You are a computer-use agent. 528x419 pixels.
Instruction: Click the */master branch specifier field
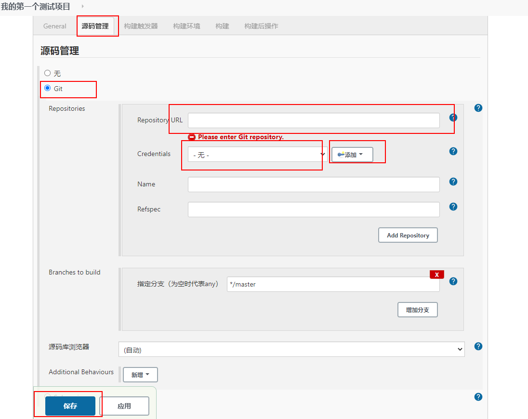click(x=333, y=284)
